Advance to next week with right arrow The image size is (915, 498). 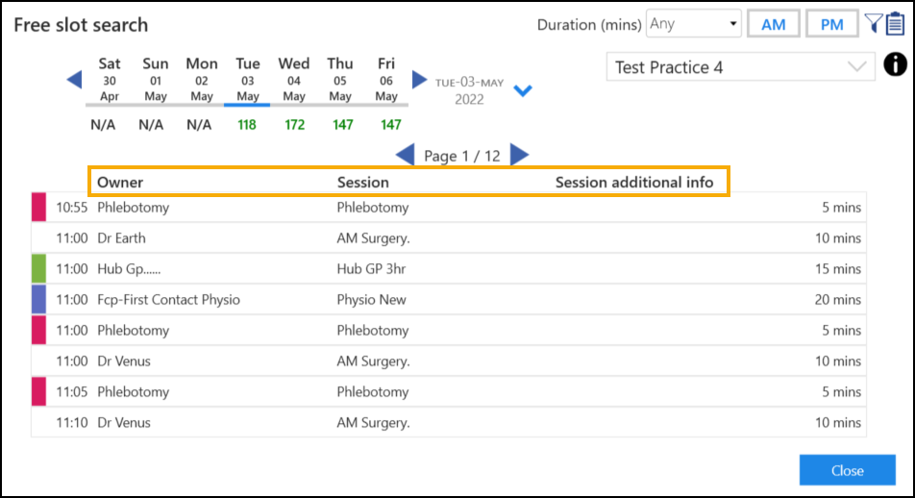[x=419, y=80]
